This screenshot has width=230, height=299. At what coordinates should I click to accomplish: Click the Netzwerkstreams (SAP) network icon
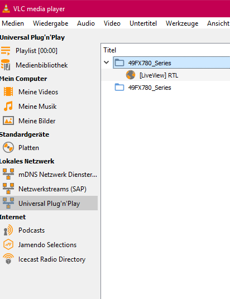8,189
